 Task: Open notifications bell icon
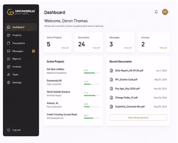point(156,12)
